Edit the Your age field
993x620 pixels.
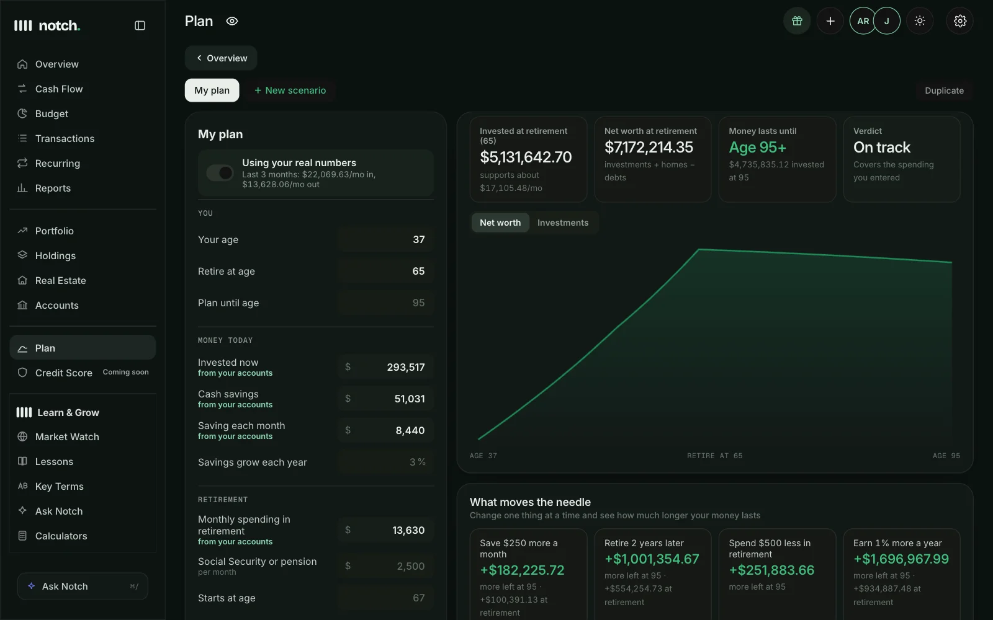point(386,239)
